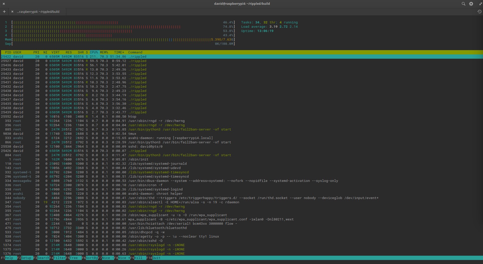The image size is (483, 264).
Task: Click the Load average values
Action: click(x=284, y=27)
